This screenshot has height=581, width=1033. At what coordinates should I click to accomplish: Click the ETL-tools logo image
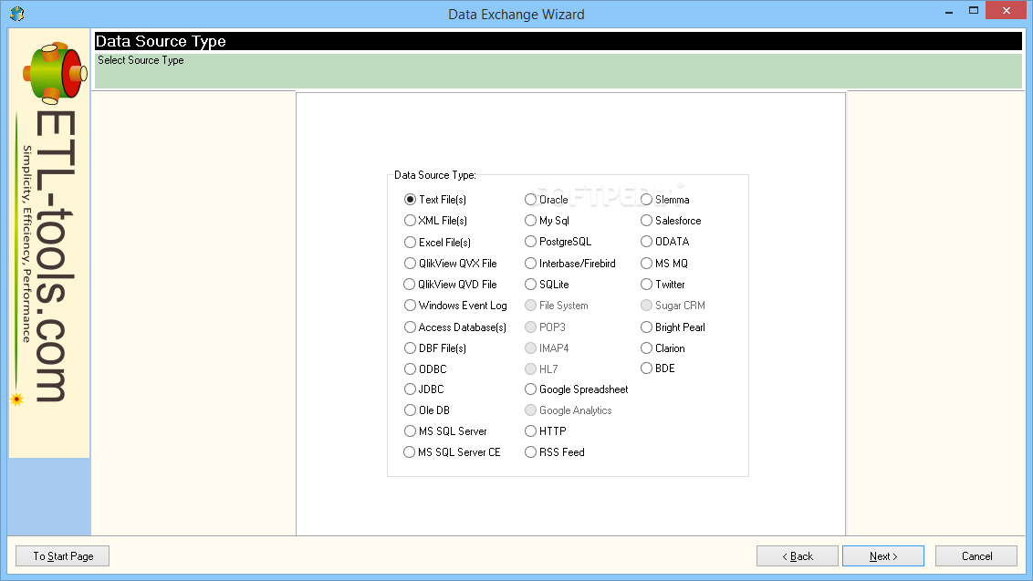point(49,243)
